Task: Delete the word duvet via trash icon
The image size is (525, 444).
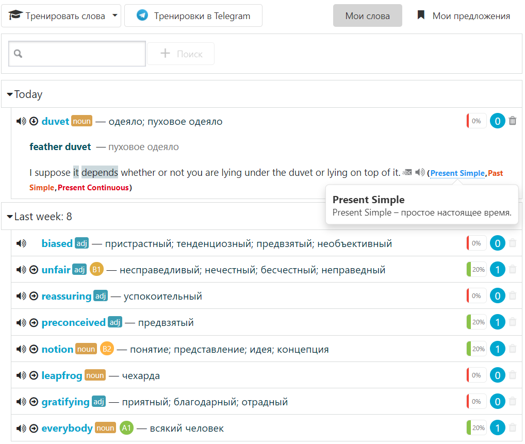Action: pyautogui.click(x=512, y=121)
